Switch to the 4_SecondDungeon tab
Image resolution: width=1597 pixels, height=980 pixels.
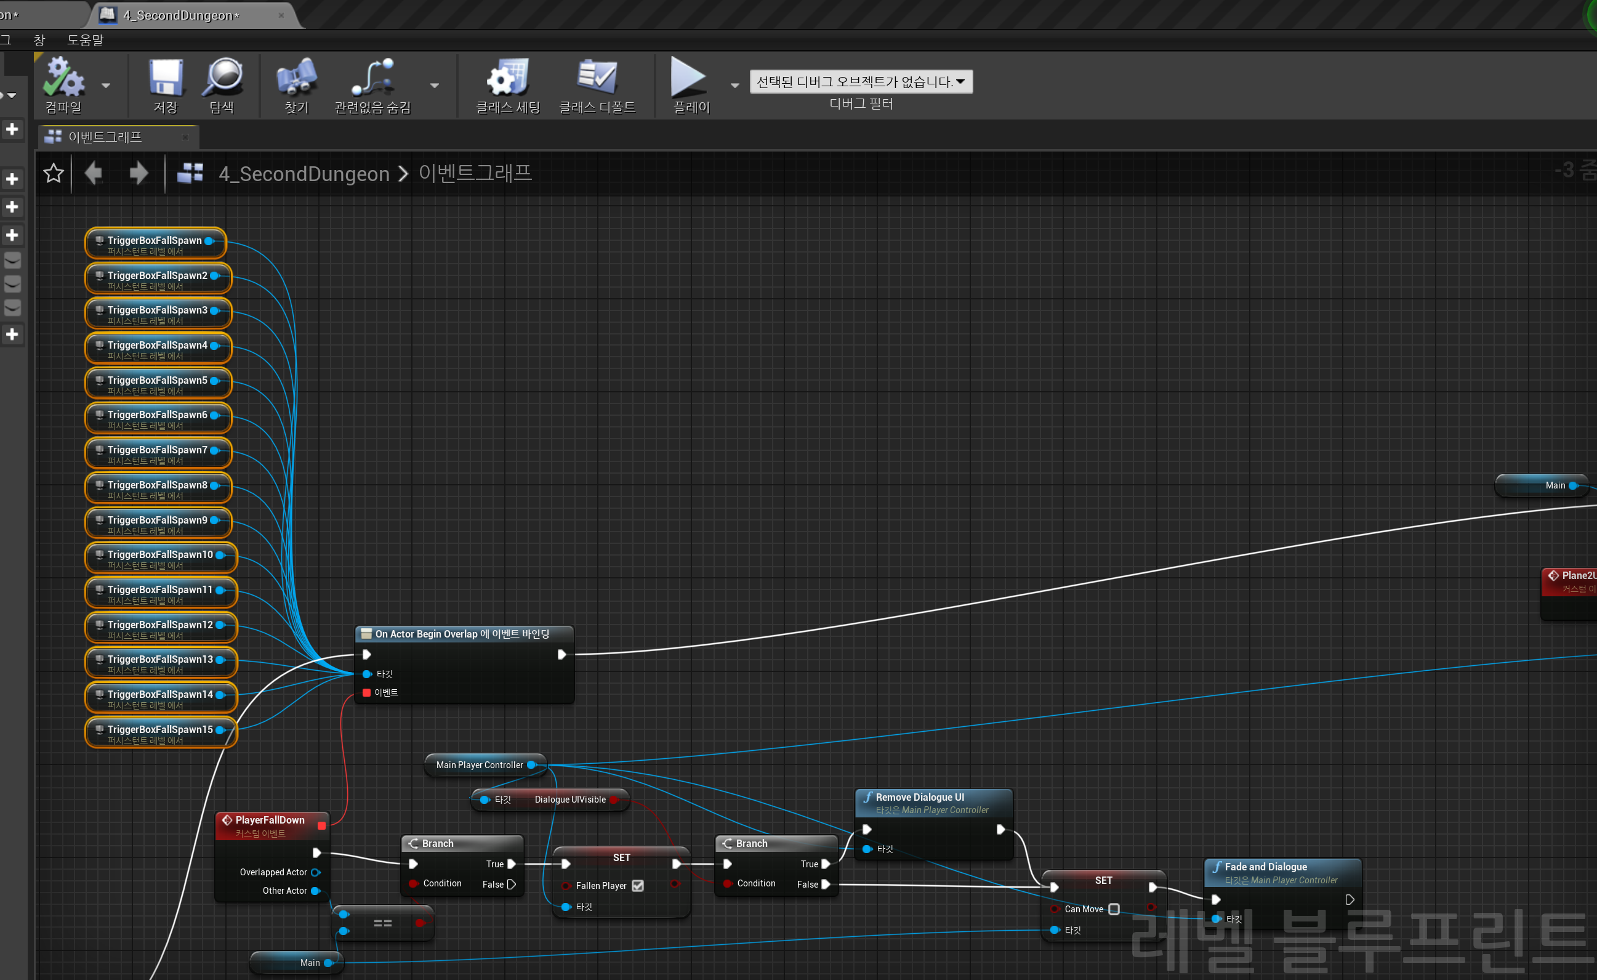(x=182, y=15)
